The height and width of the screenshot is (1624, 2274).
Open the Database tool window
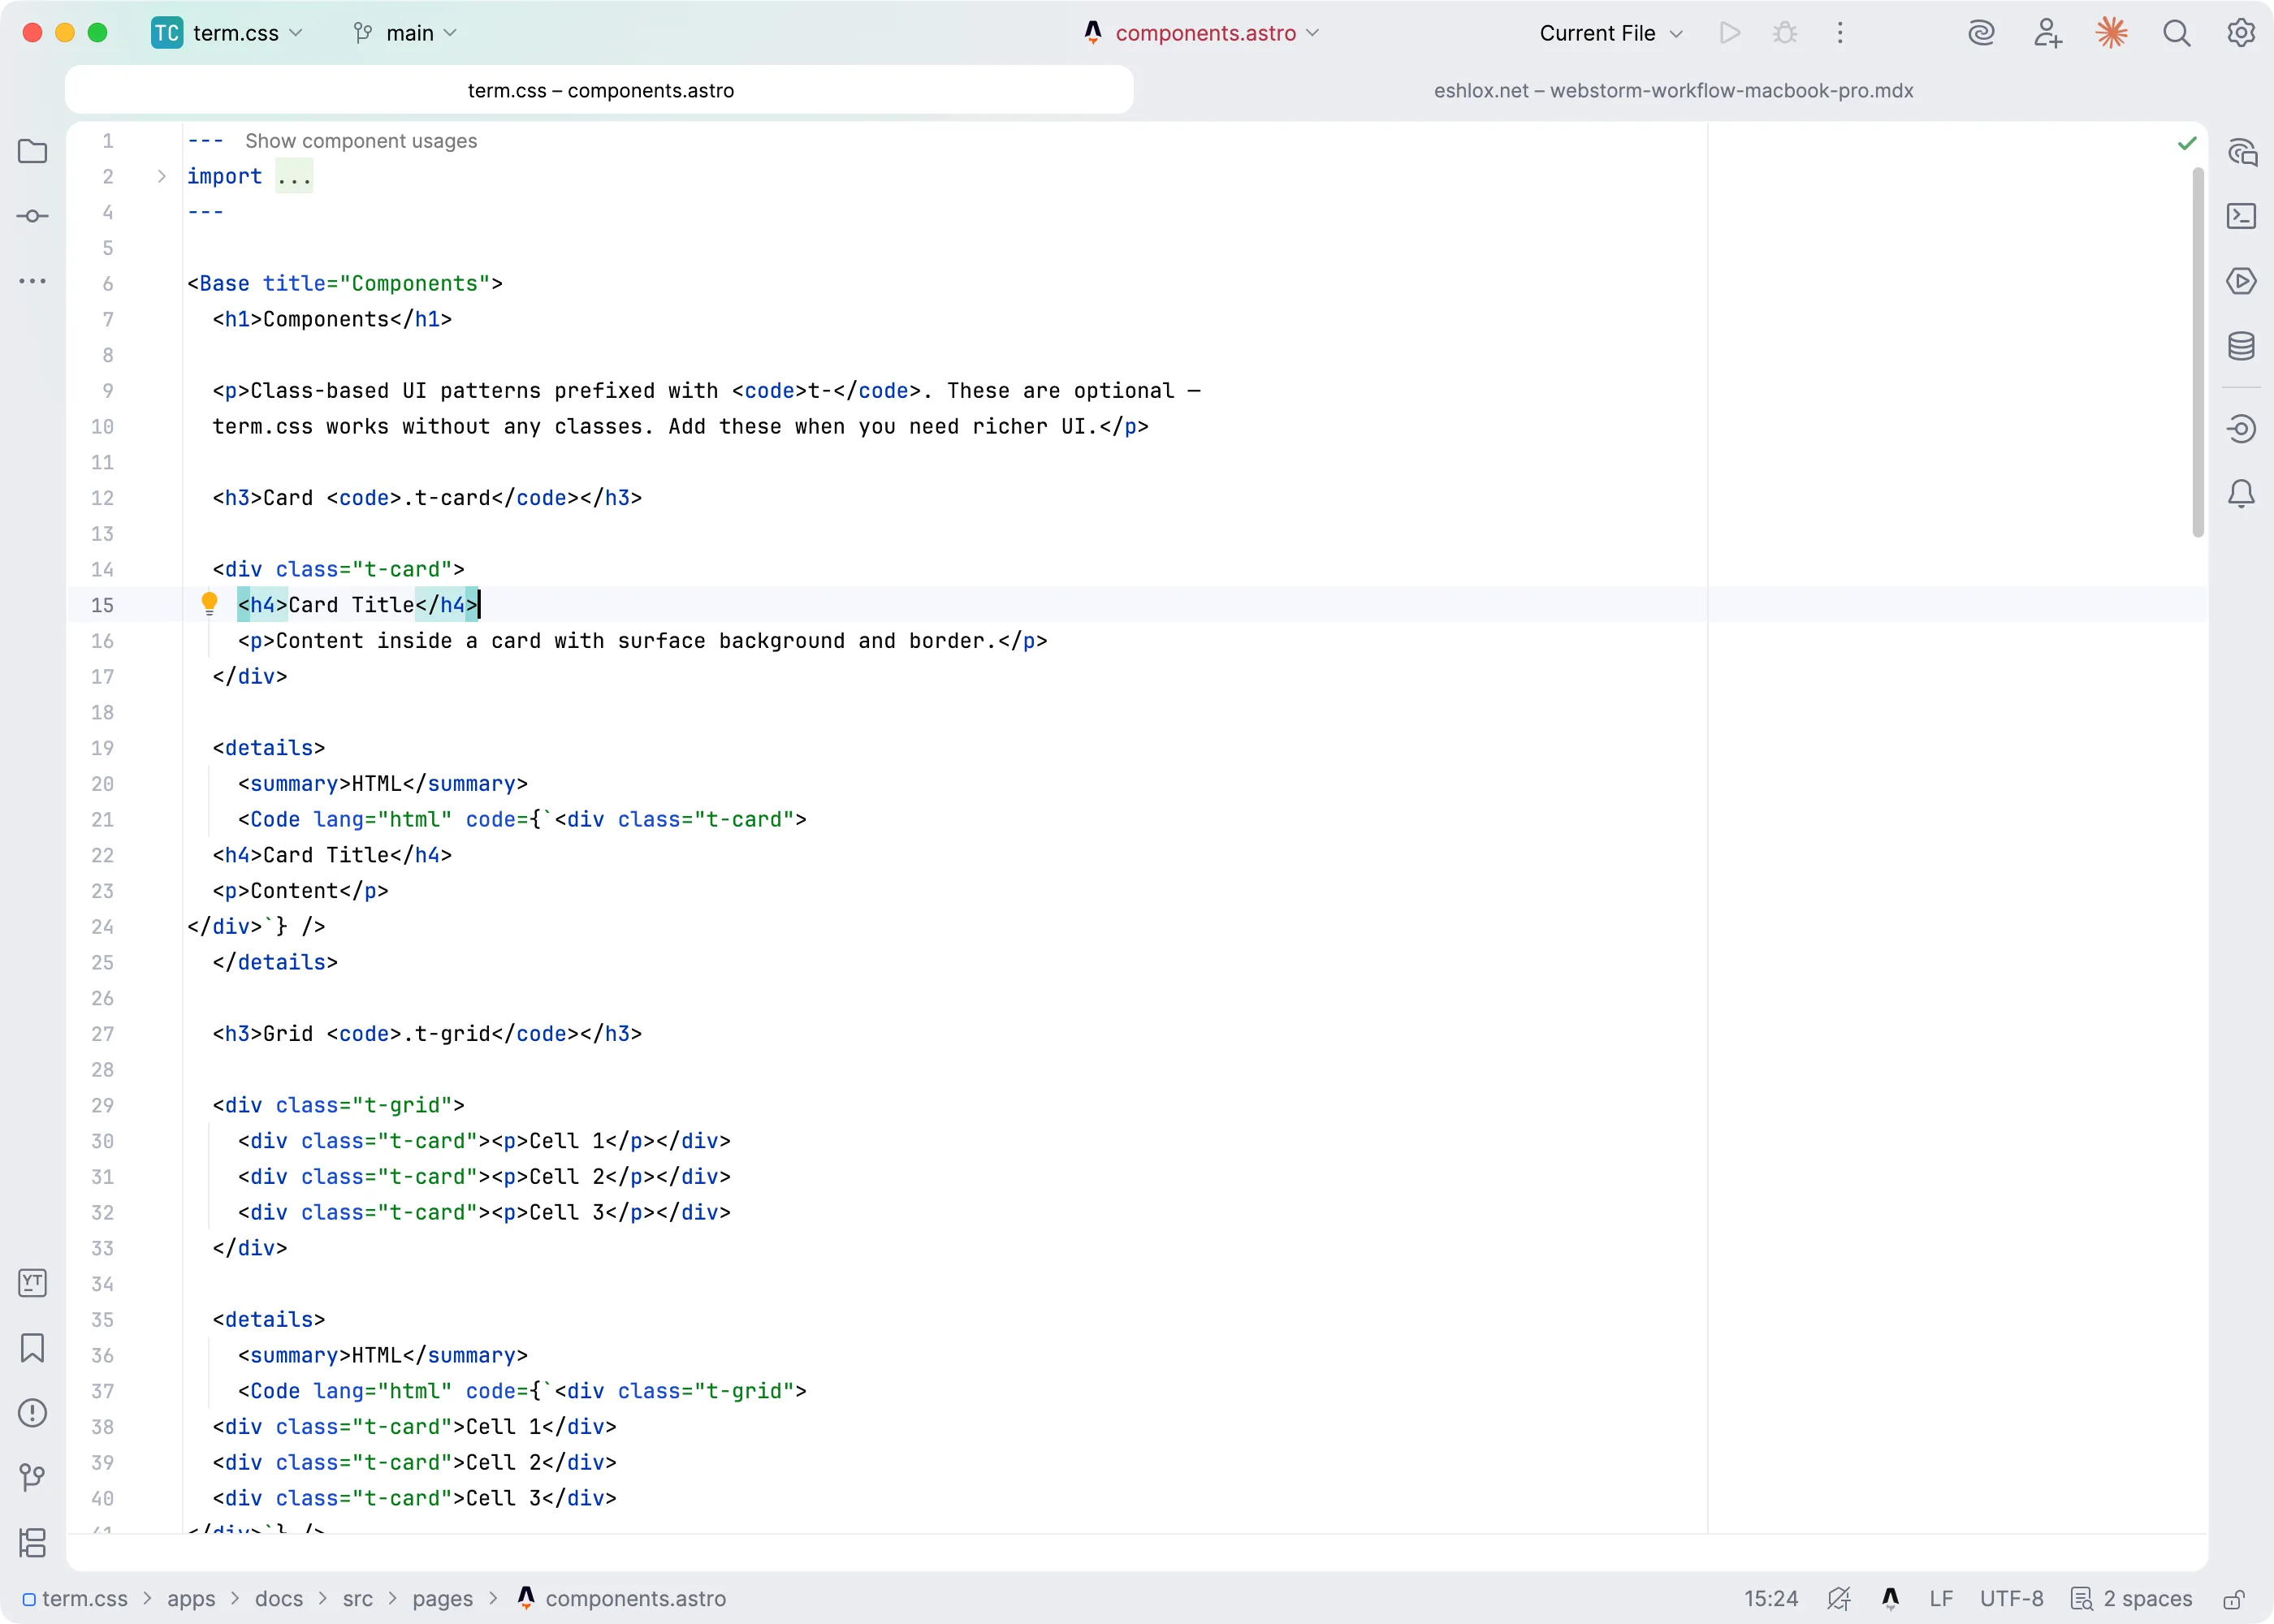(x=2242, y=347)
